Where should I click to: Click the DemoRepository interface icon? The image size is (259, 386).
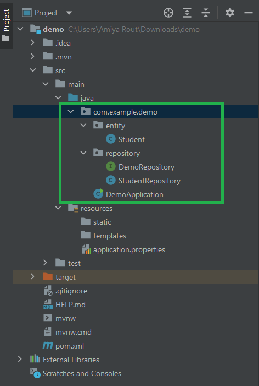111,167
